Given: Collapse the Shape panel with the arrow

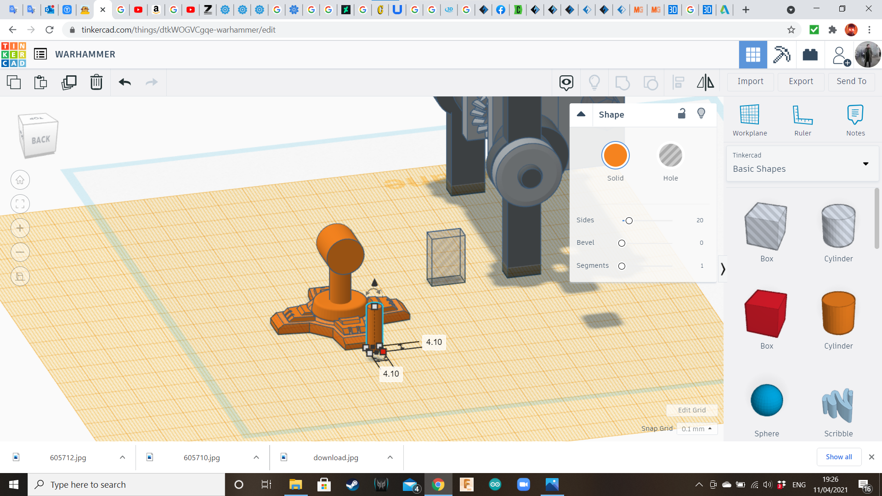Looking at the screenshot, I should 581,114.
